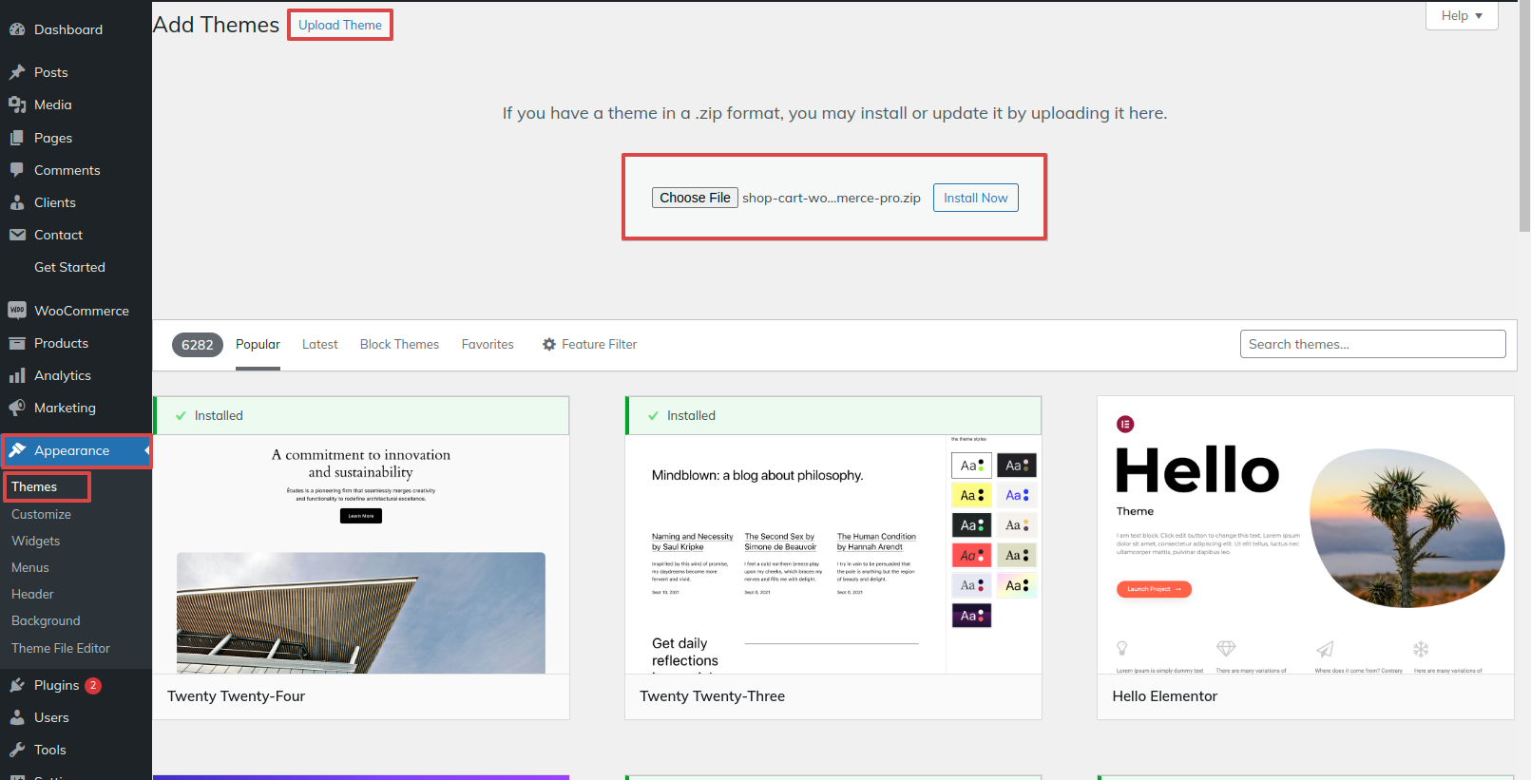Click the Marketing megaphone icon

[x=17, y=408]
